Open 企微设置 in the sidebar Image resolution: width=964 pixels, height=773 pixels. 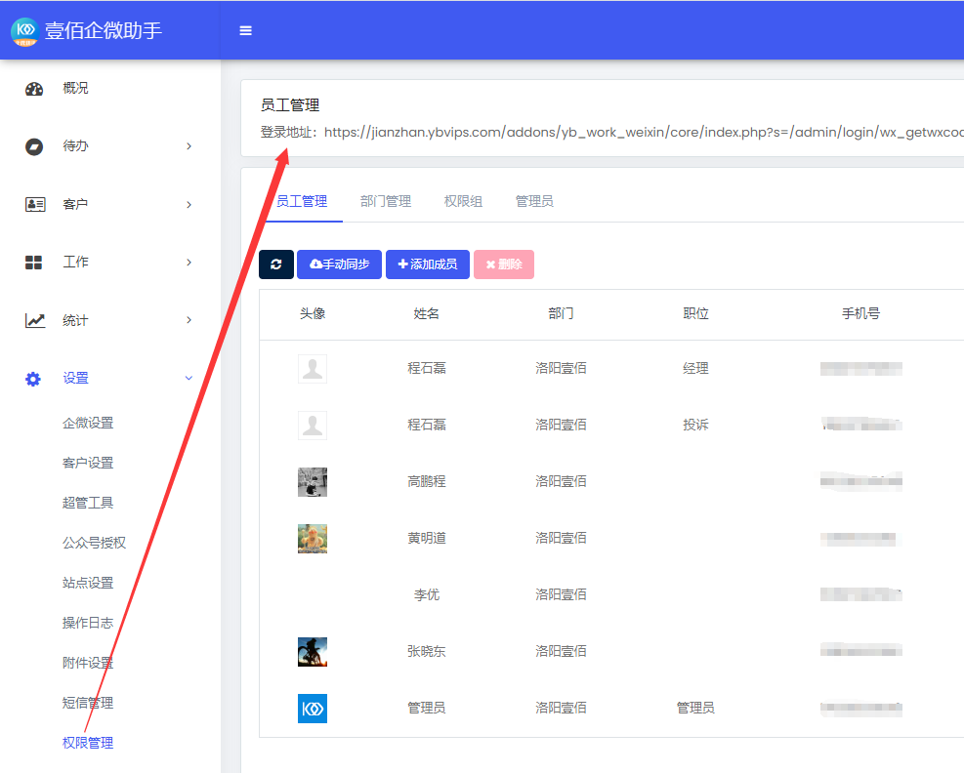coord(88,423)
